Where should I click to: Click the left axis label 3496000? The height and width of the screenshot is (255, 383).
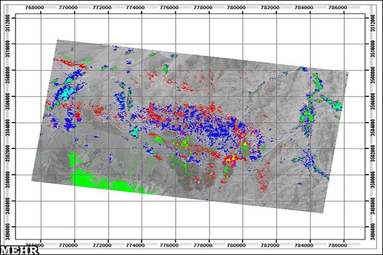[x=8, y=231]
